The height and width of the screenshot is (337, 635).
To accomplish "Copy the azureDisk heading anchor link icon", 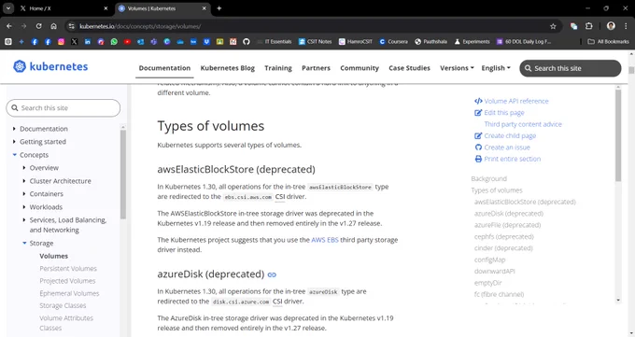I will click(x=272, y=274).
